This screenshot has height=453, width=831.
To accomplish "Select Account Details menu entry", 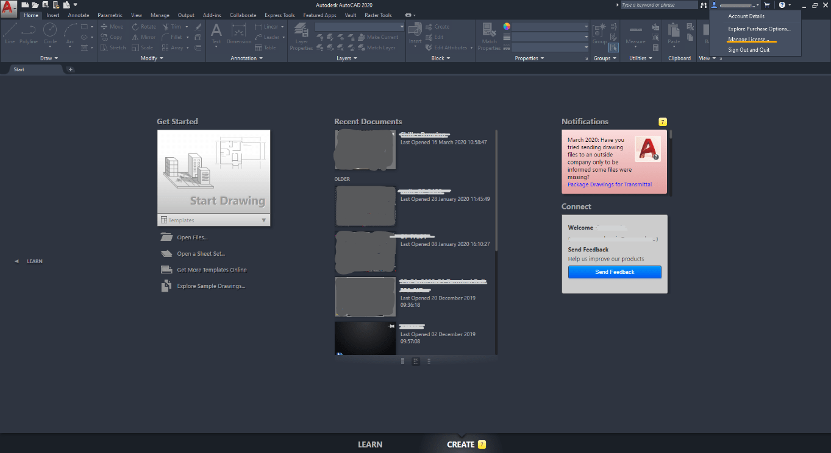I will tap(746, 16).
